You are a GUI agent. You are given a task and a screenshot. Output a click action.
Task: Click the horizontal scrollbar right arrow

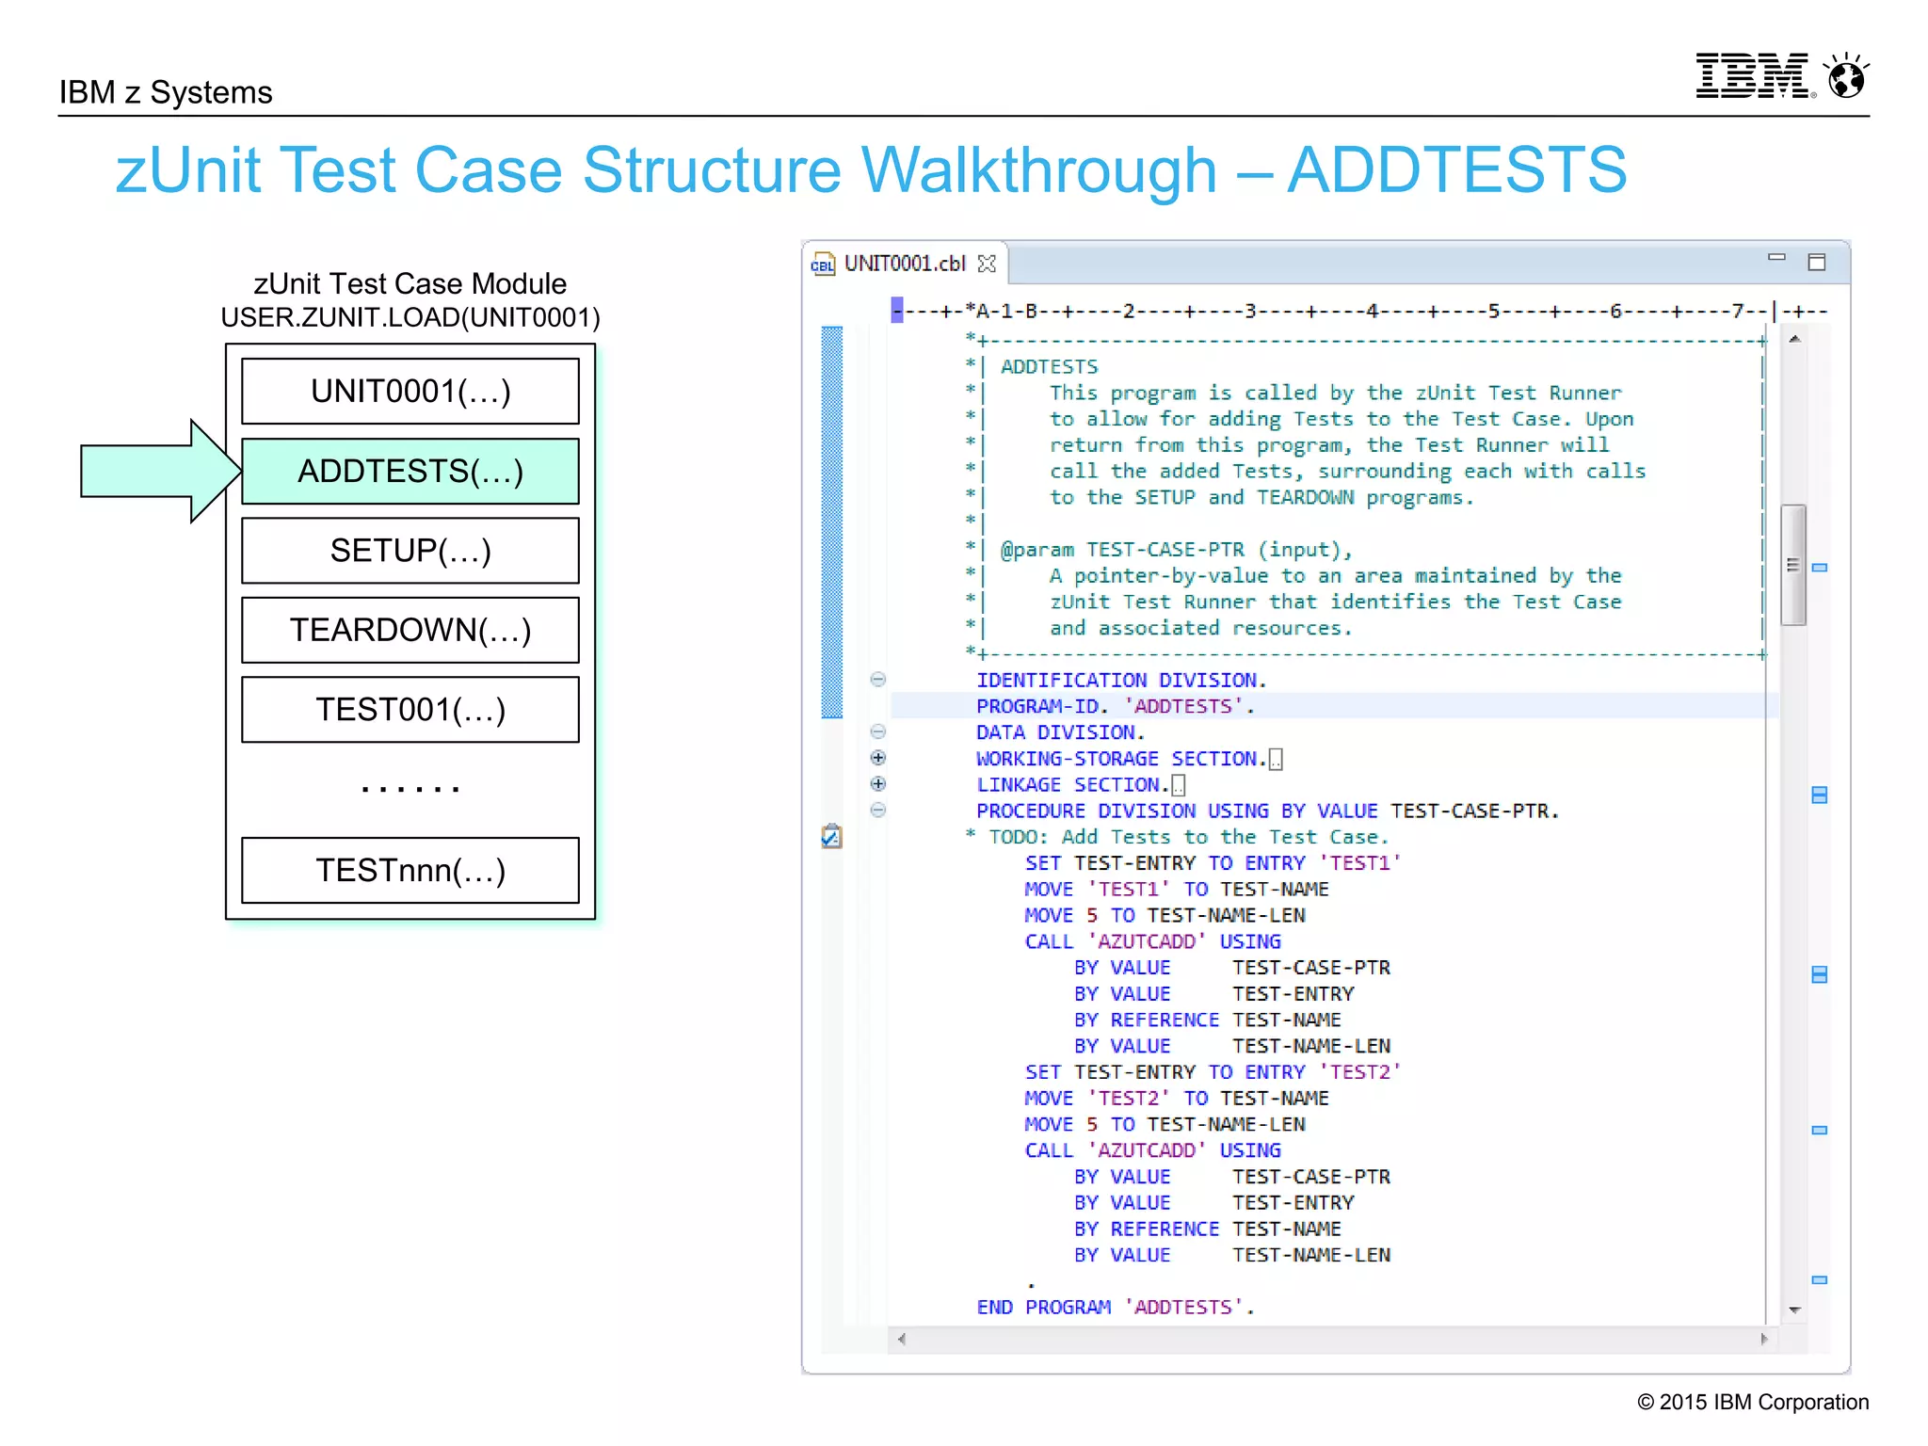[x=1764, y=1339]
